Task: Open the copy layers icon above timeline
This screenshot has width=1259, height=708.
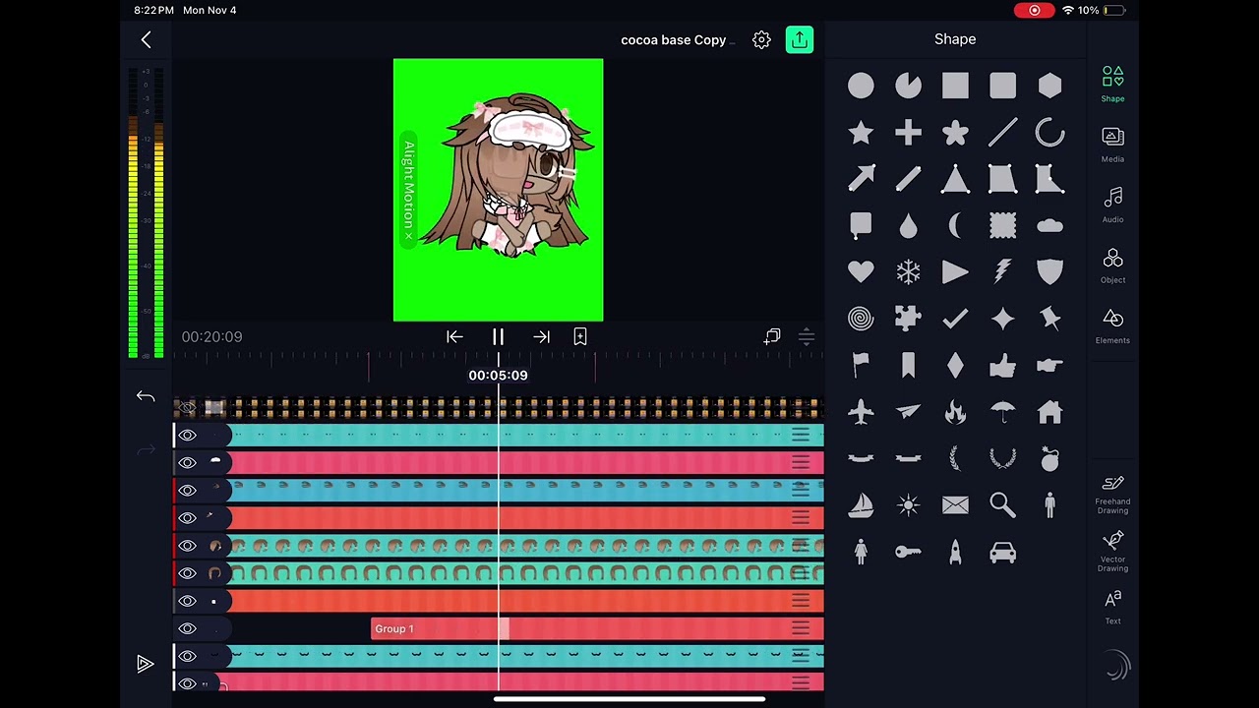Action: [x=772, y=336]
